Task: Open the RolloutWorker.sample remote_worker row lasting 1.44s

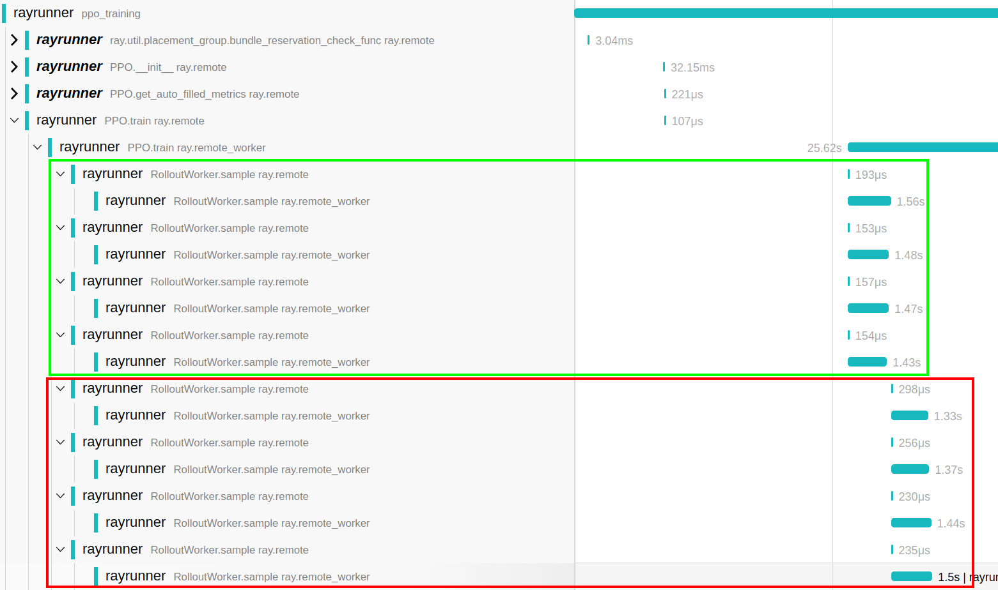Action: [x=271, y=523]
